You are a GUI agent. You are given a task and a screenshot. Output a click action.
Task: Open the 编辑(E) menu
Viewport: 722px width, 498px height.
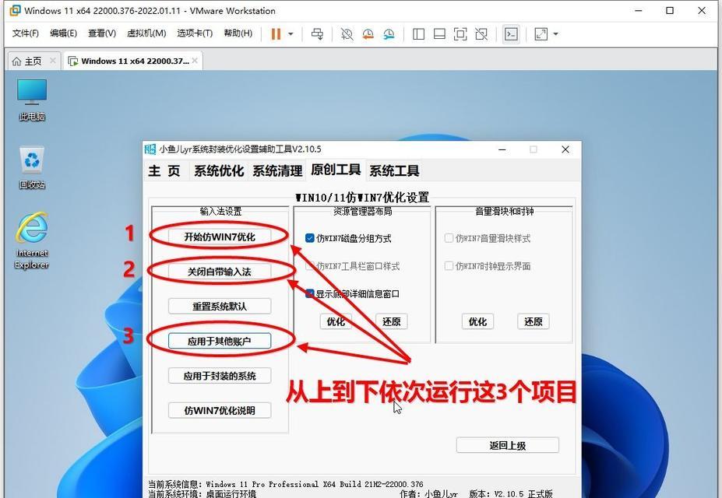point(64,33)
